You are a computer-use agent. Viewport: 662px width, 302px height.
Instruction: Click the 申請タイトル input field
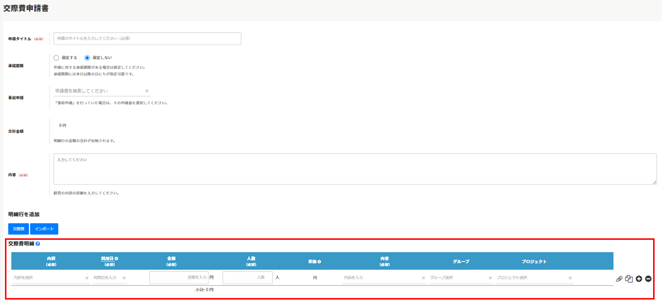point(147,38)
